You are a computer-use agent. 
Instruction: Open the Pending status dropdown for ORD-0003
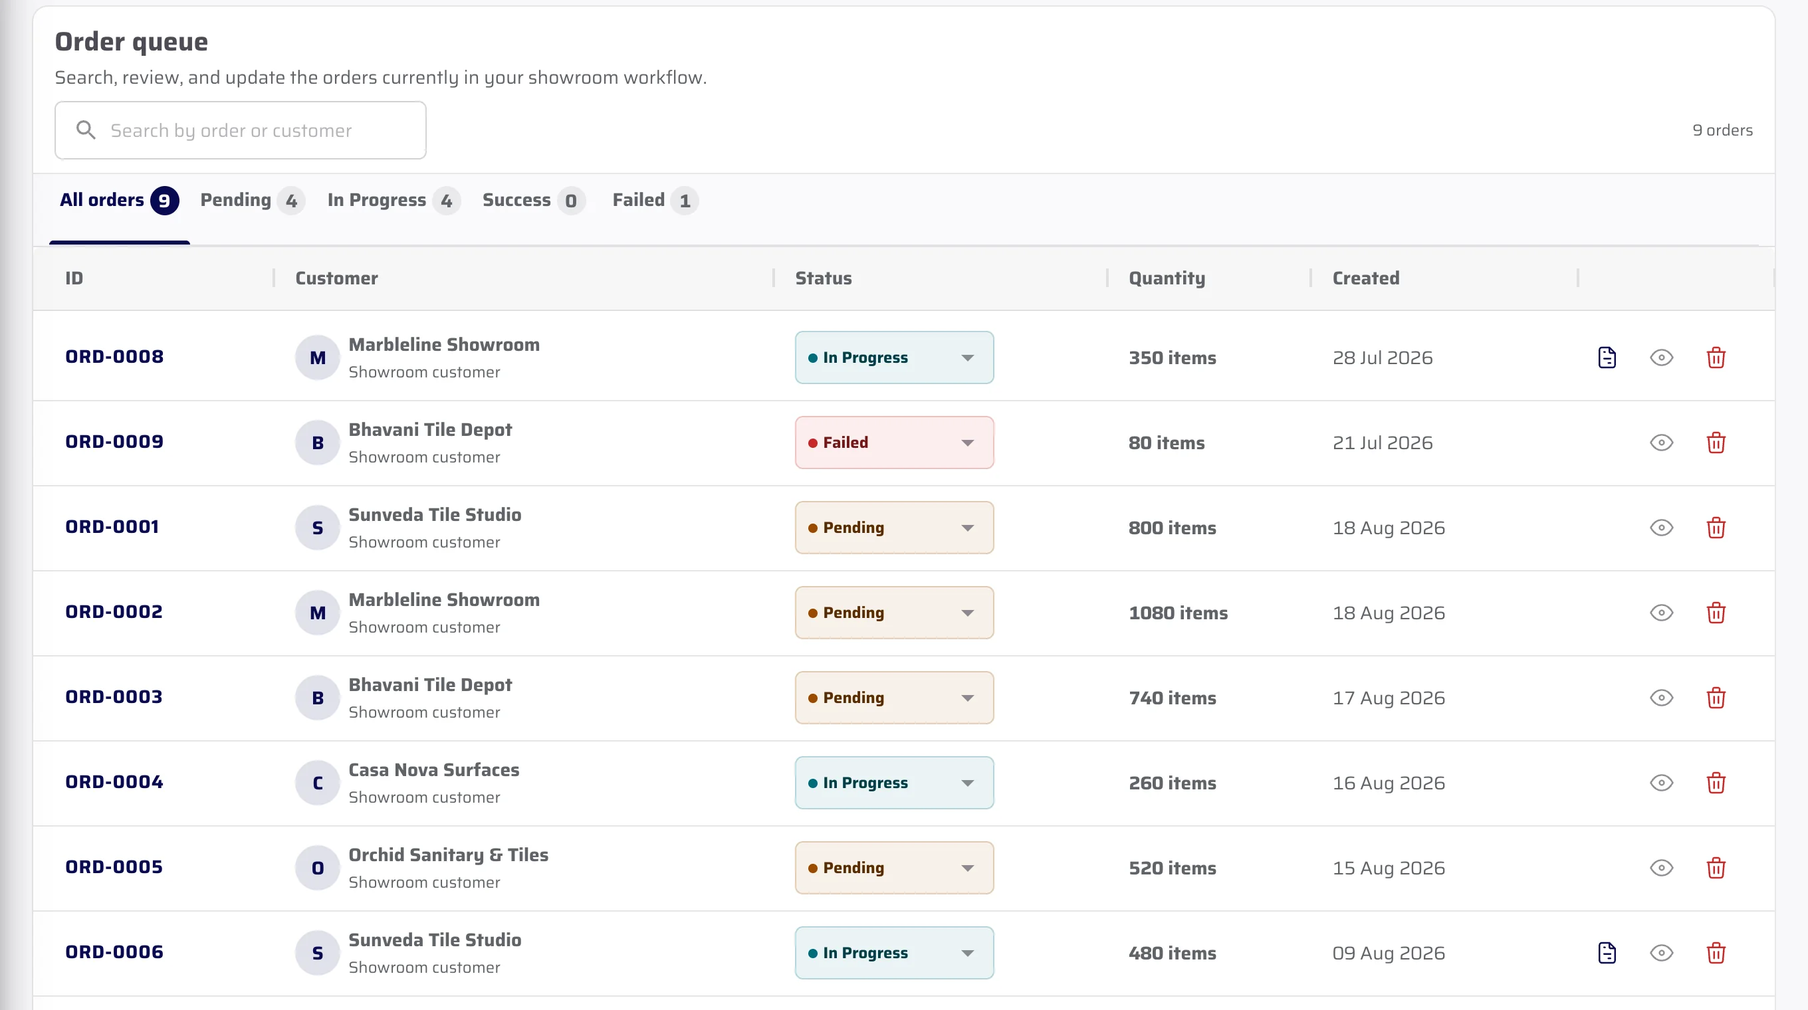894,698
